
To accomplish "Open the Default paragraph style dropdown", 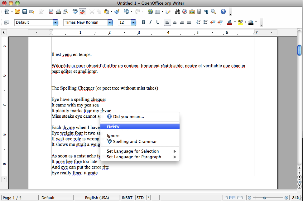I will pos(55,22).
